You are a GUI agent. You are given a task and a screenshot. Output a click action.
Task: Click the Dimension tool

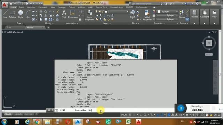click(x=73, y=14)
